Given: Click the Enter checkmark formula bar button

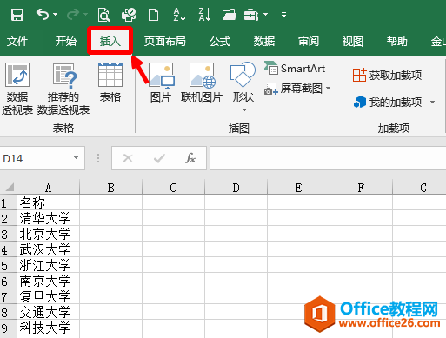Looking at the screenshot, I should 159,158.
